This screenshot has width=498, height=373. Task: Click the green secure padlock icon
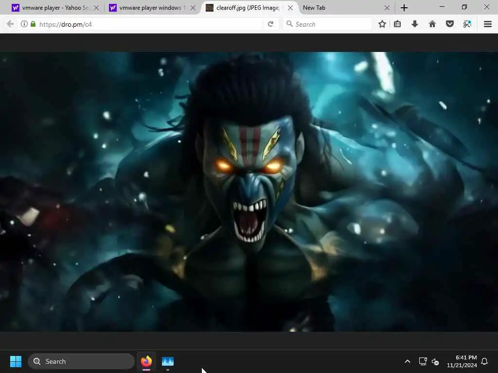coord(33,24)
